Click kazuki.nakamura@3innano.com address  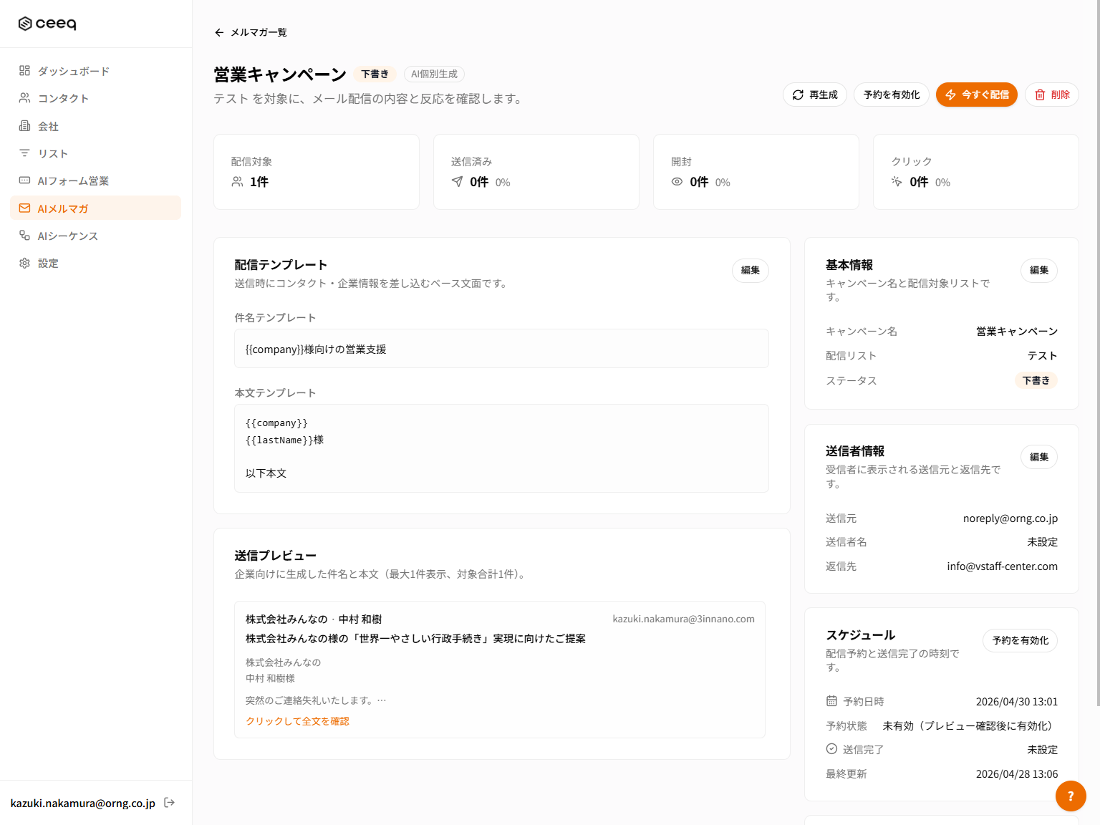[x=683, y=619]
